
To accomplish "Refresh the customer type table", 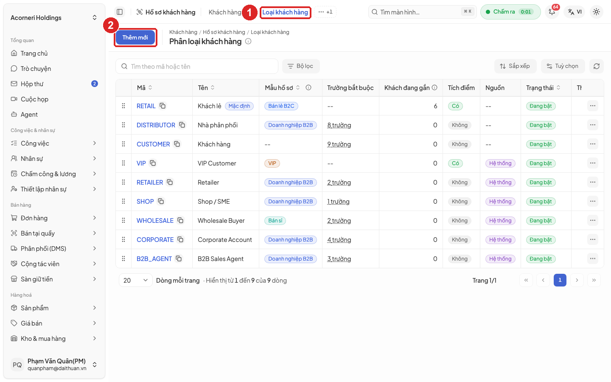I will pos(596,66).
